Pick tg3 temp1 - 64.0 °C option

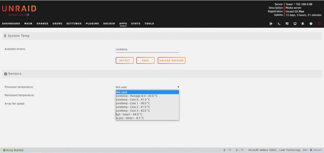click(147, 115)
